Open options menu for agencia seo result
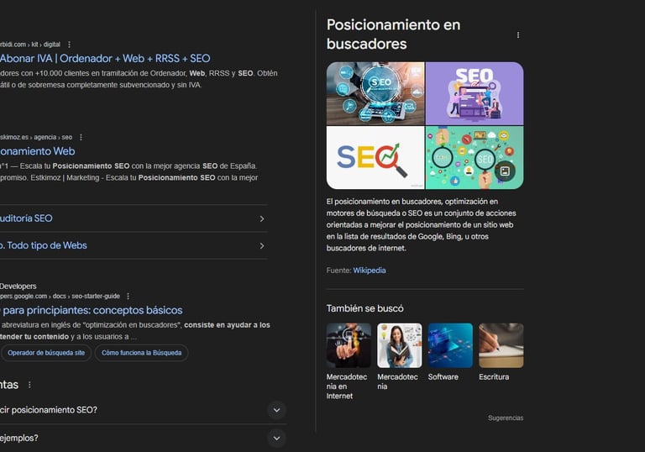This screenshot has height=452, width=645. (x=81, y=137)
